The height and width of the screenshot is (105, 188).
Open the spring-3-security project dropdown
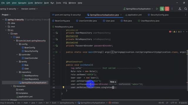tap(9, 9)
